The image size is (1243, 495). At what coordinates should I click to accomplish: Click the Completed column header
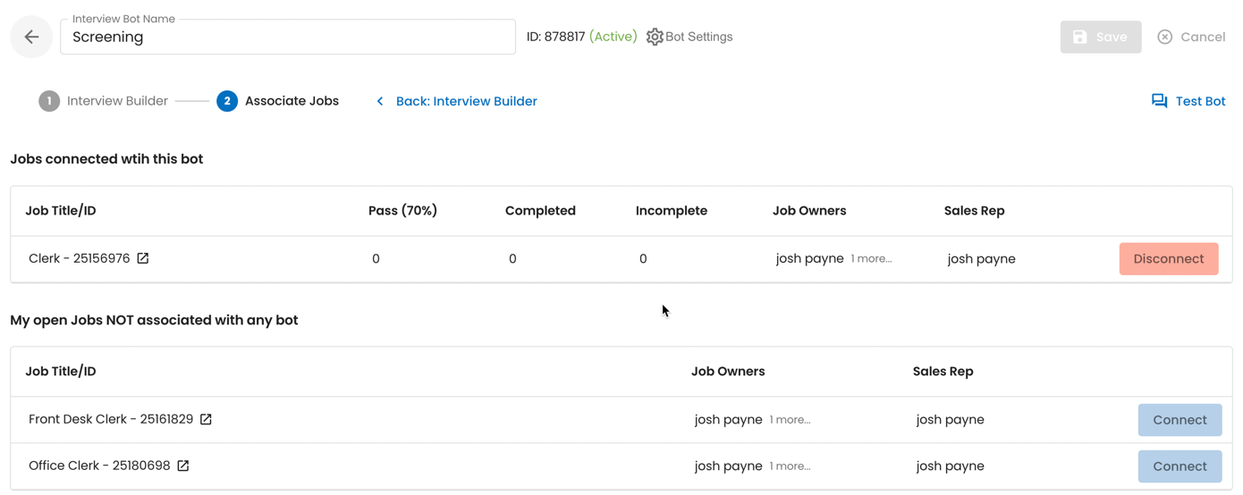(540, 211)
